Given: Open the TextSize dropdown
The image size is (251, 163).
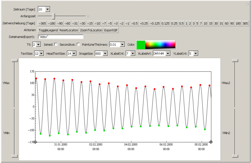Looking at the screenshot, I should (39, 53).
